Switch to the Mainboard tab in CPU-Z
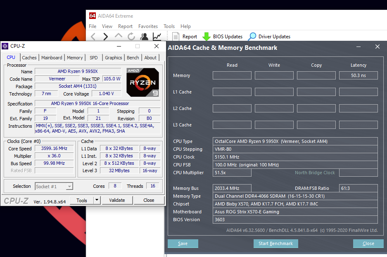 52,58
